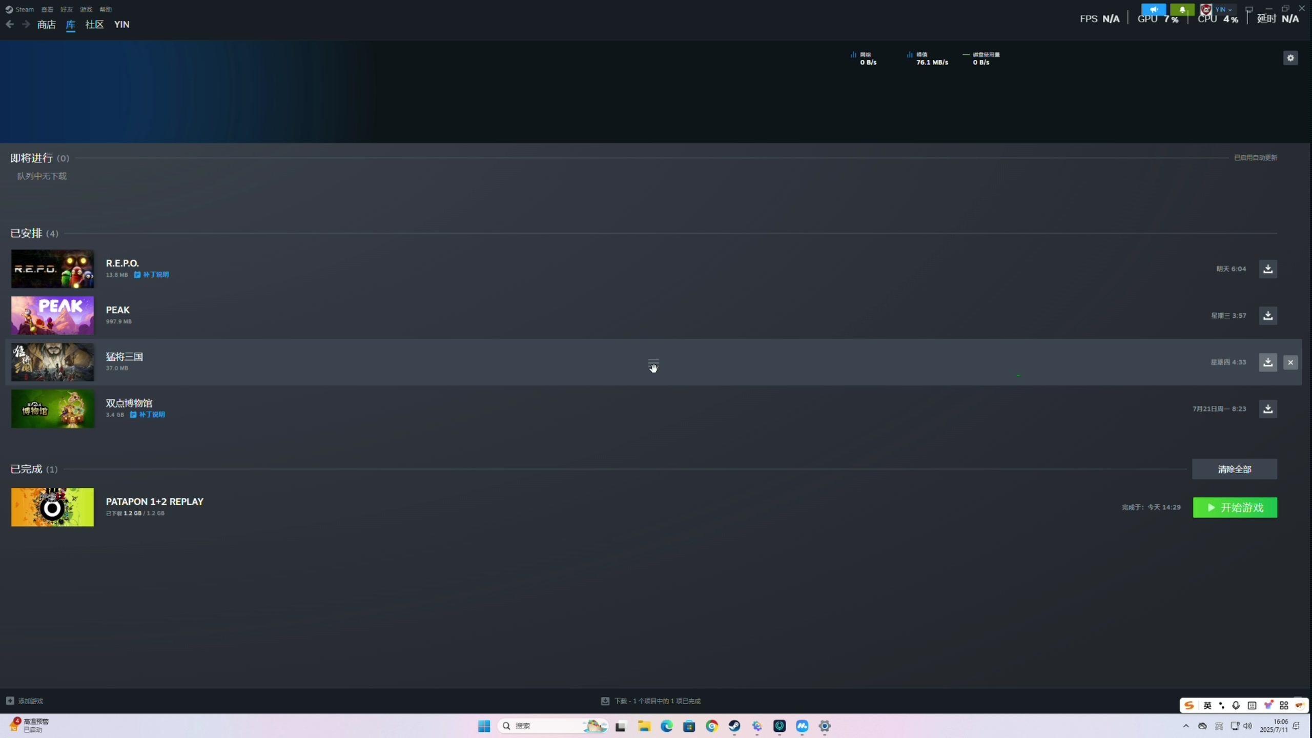This screenshot has height=738, width=1312.
Task: Click the PEAK game title
Action: click(118, 310)
